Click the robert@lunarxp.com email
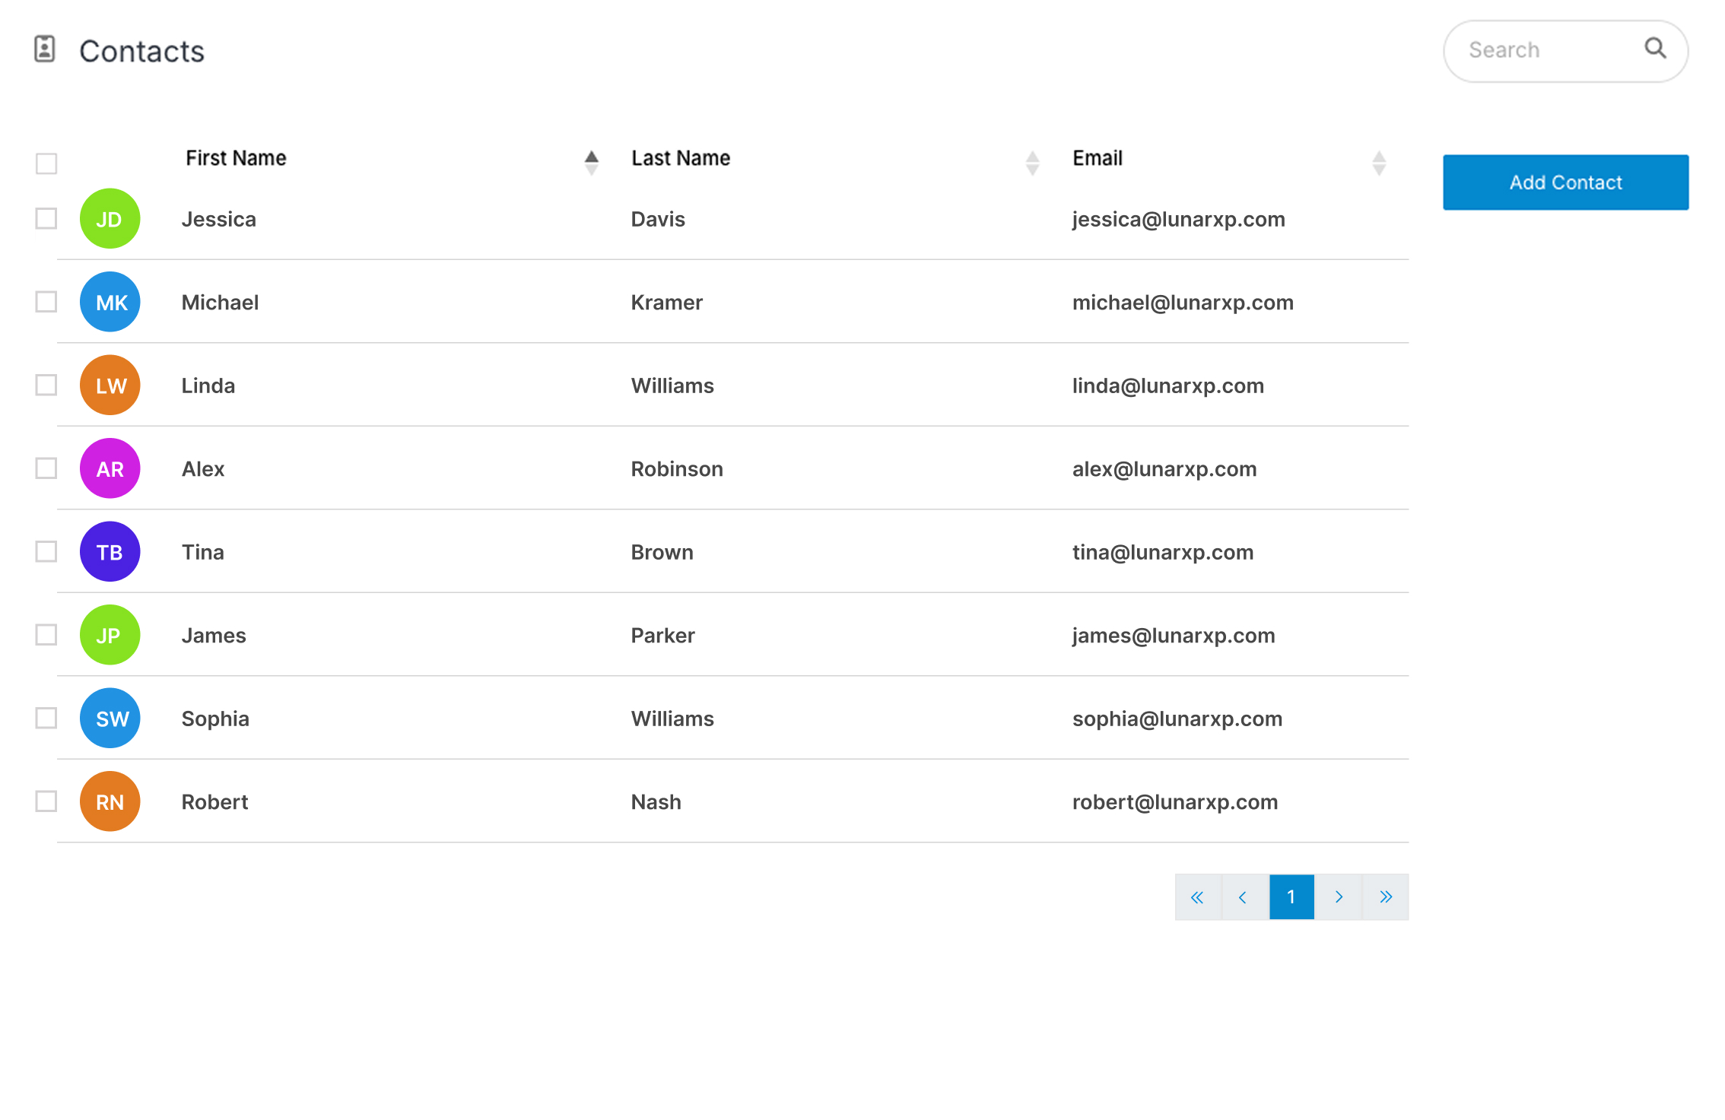This screenshot has height=1120, width=1725. [x=1175, y=802]
